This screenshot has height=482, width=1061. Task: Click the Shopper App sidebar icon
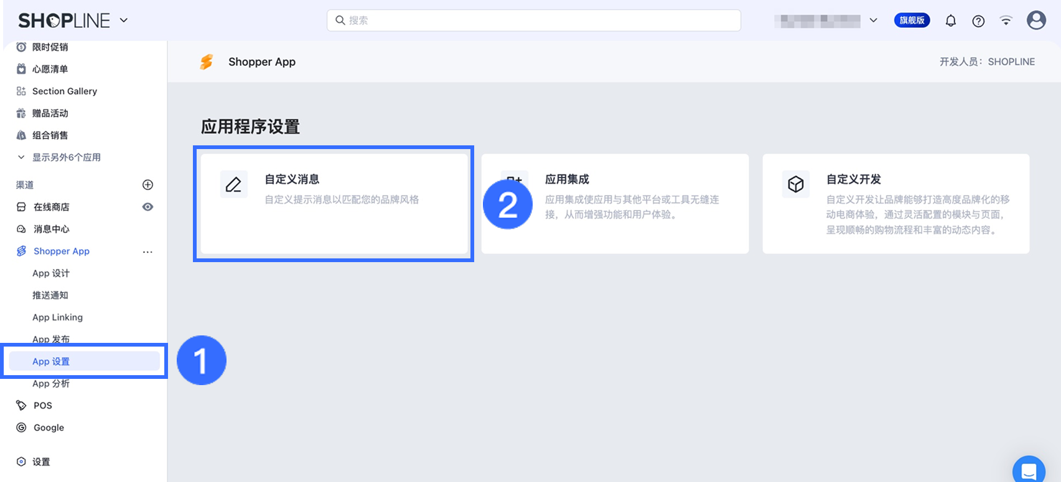pos(21,251)
